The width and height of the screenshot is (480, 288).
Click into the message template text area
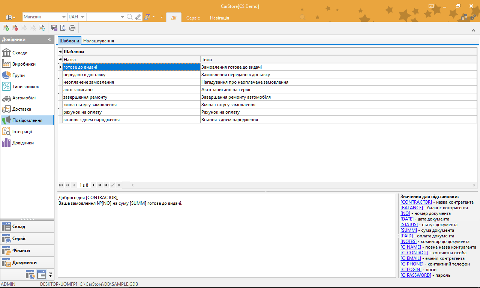pos(226,236)
